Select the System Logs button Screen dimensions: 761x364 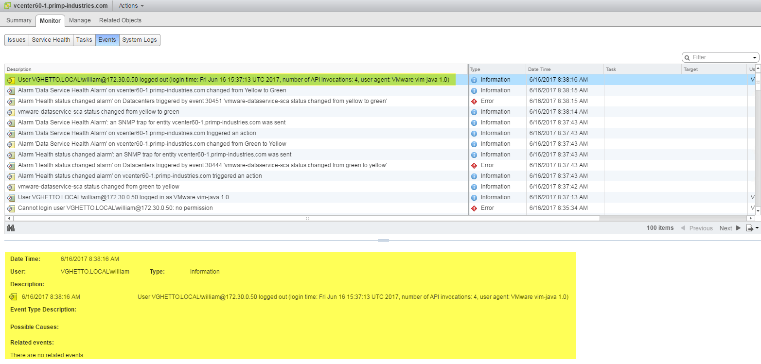(140, 40)
